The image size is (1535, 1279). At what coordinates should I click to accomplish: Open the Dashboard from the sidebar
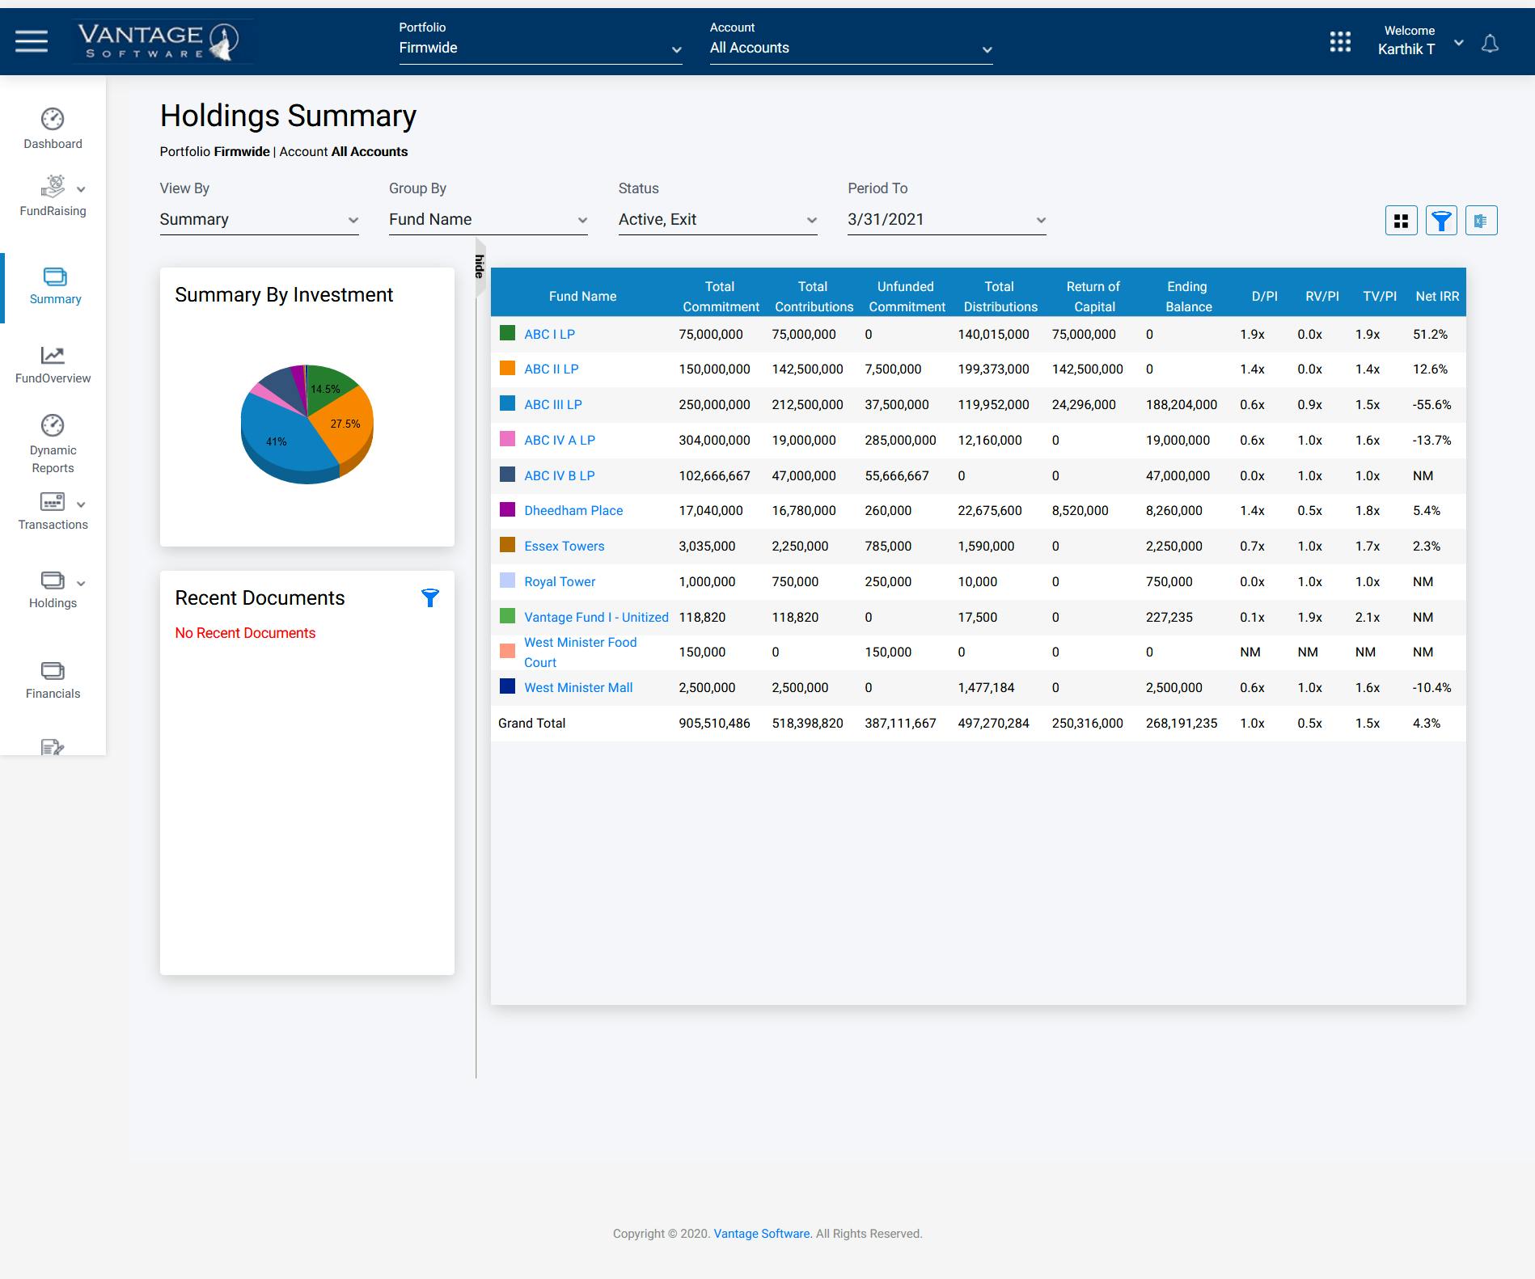tap(52, 128)
